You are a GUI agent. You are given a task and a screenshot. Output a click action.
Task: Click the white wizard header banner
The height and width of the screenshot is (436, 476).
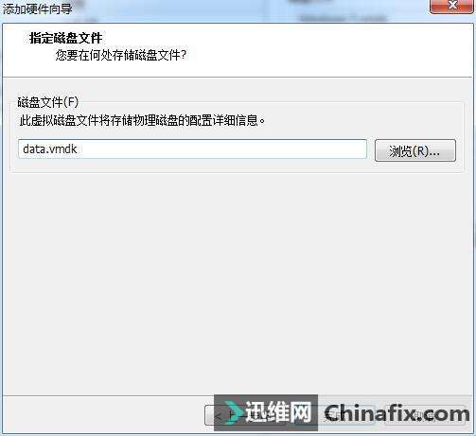[x=238, y=50]
